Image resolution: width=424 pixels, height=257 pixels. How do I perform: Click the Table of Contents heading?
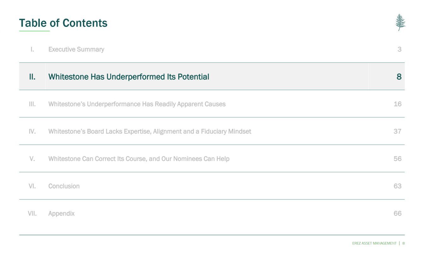63,23
